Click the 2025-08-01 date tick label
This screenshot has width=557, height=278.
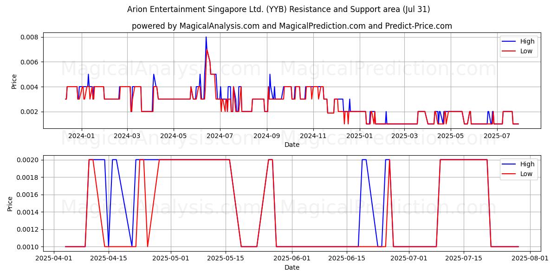click(x=531, y=259)
